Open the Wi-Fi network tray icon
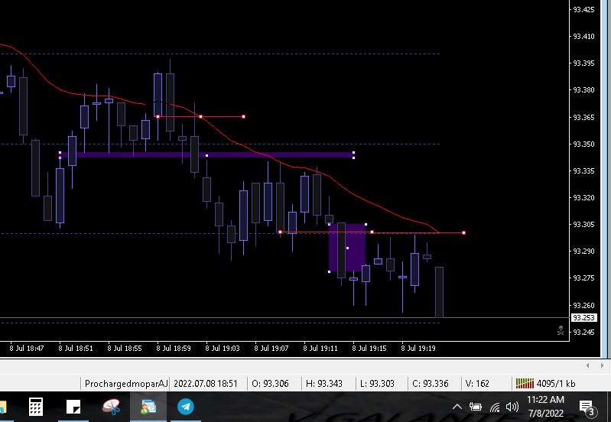611x422 pixels. coord(495,407)
